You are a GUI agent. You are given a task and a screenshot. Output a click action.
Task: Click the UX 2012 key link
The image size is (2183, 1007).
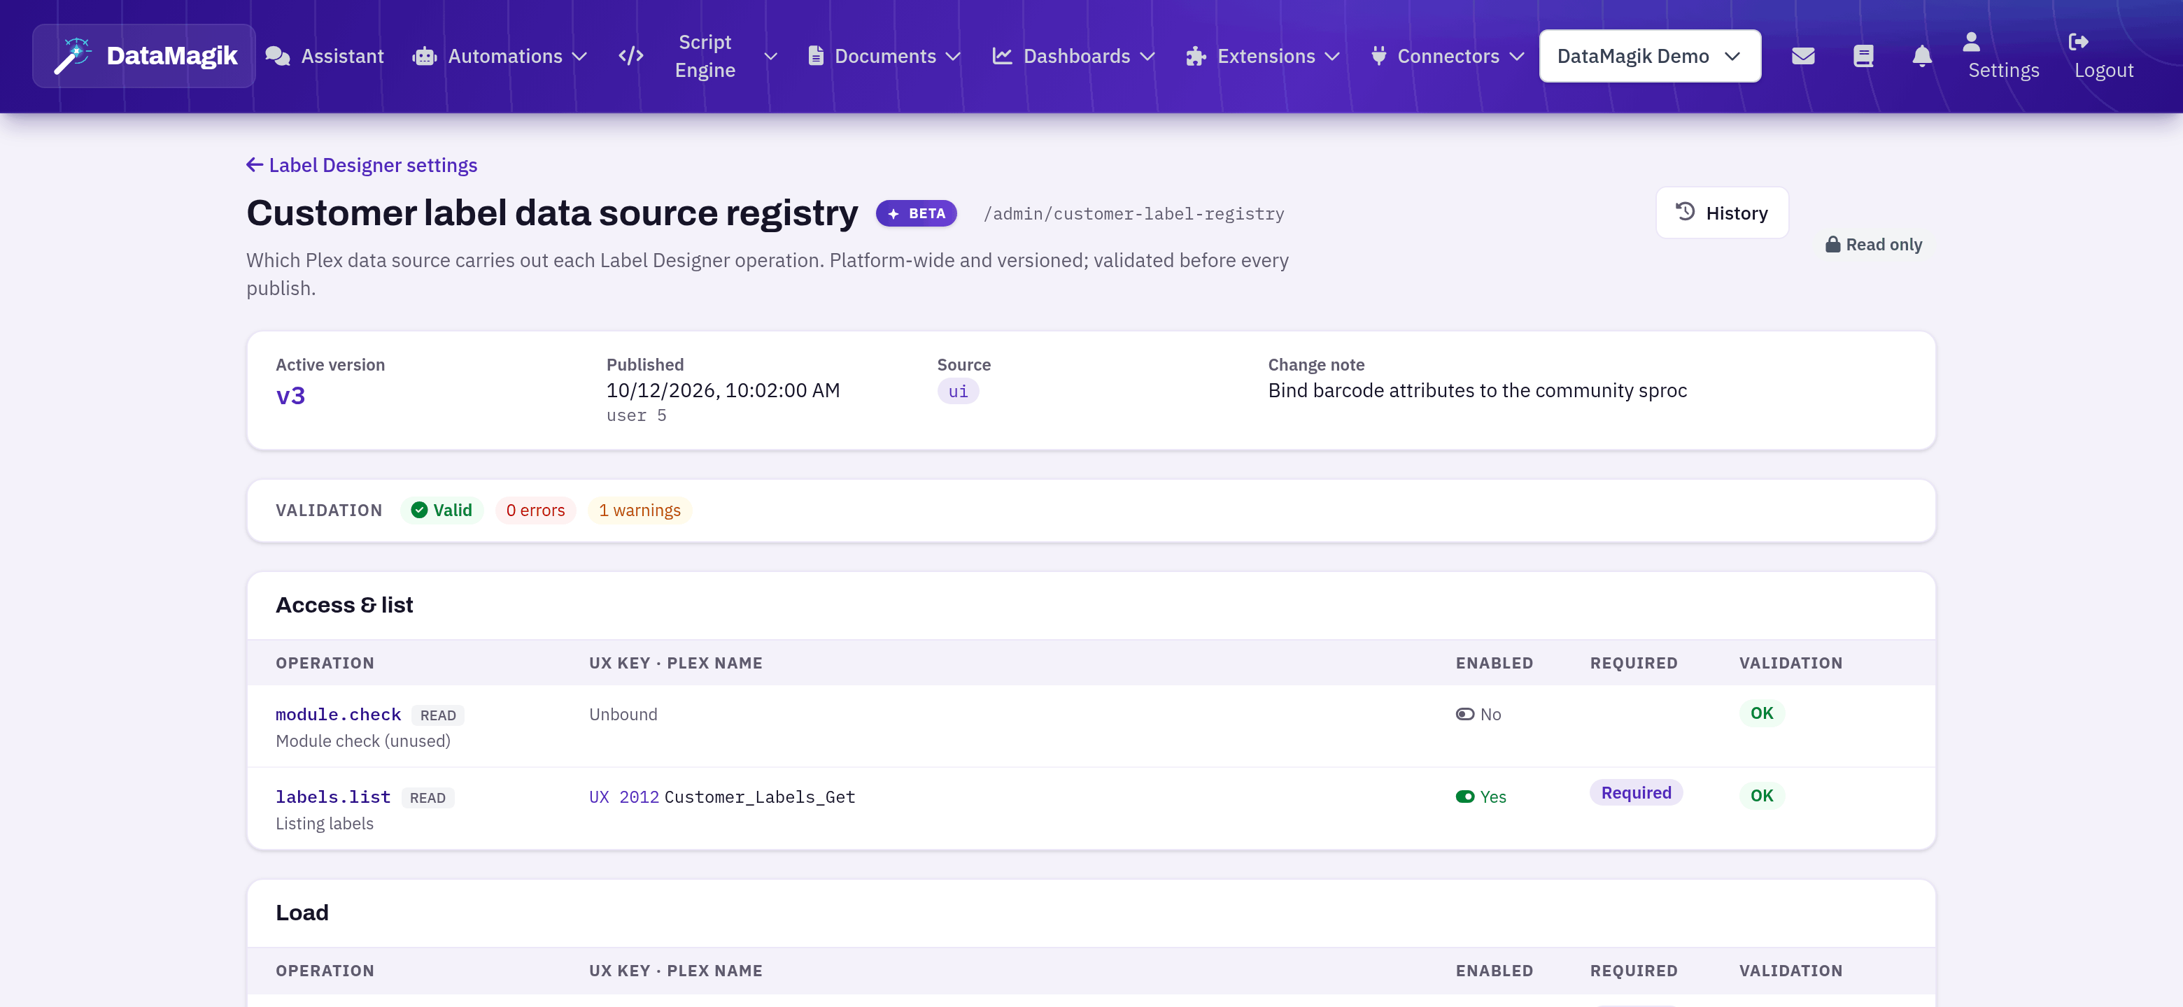[x=623, y=796]
